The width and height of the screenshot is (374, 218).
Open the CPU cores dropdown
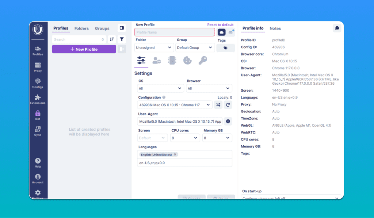click(185, 138)
